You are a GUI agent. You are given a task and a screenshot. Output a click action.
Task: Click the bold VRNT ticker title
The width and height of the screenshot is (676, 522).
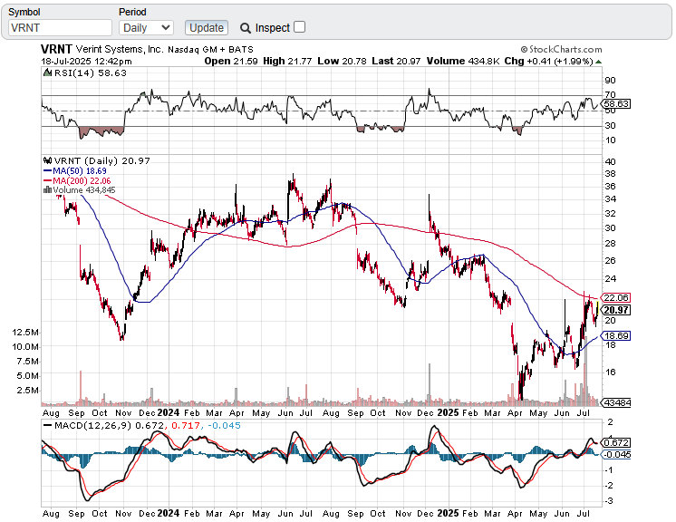click(57, 49)
